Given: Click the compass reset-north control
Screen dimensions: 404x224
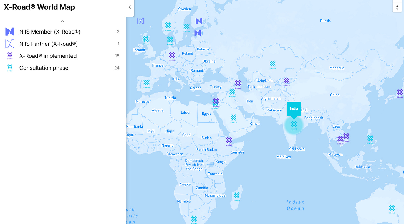Looking at the screenshot, I should [x=397, y=7].
